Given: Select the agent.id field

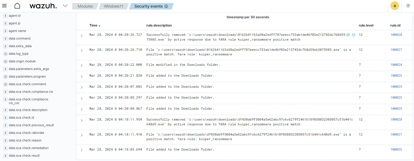Looking at the screenshot, I should (14, 16).
